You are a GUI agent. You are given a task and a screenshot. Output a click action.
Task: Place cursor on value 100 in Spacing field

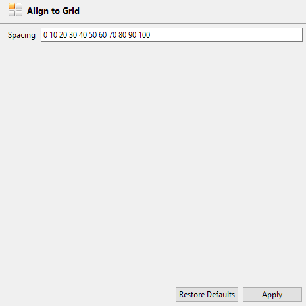144,35
